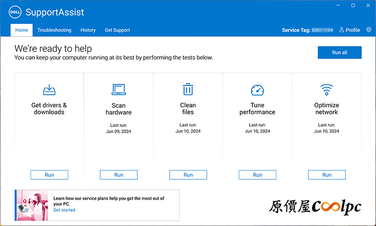Screen dimensions: 376x226
Task: Run Get drivers & downloads
Action: (49, 175)
